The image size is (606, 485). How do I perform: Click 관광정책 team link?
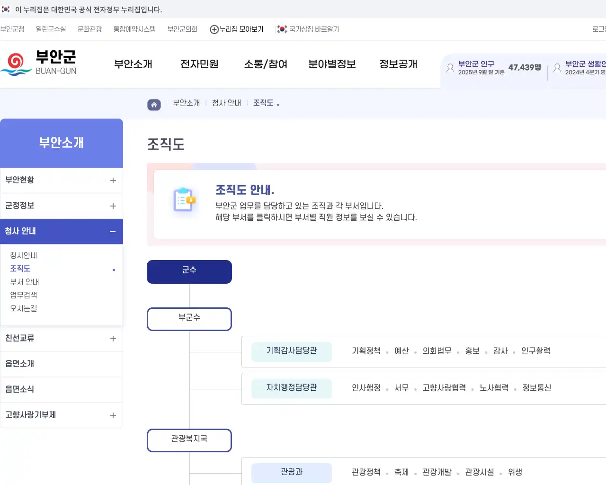click(x=366, y=472)
